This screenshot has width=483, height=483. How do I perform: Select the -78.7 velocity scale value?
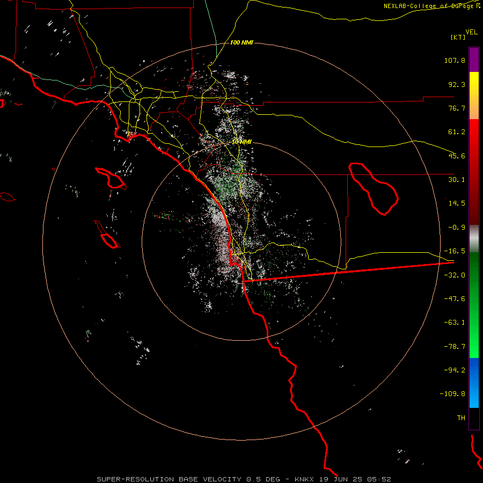click(455, 347)
